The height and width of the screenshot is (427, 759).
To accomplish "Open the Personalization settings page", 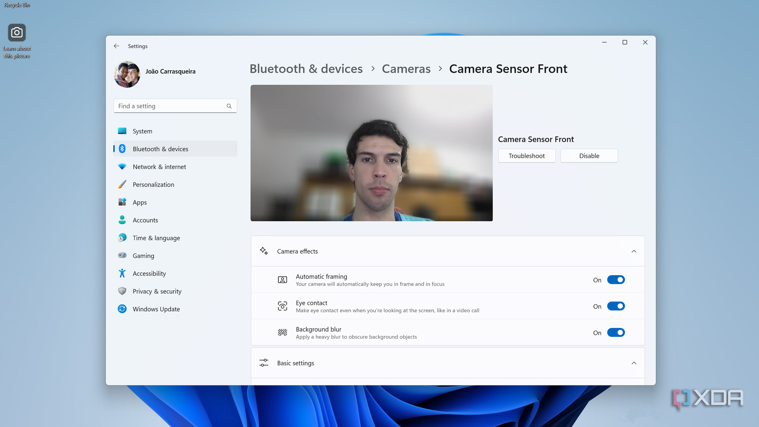I will pos(153,185).
